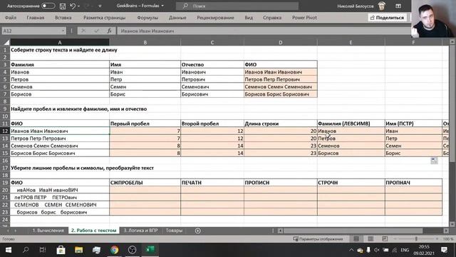Click the Поделиться share button
The image size is (456, 257).
pyautogui.click(x=387, y=17)
